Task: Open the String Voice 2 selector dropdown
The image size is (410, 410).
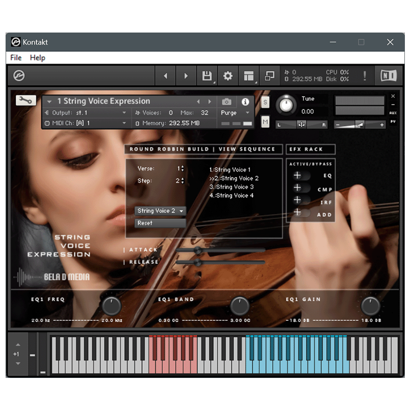Action: (x=160, y=211)
